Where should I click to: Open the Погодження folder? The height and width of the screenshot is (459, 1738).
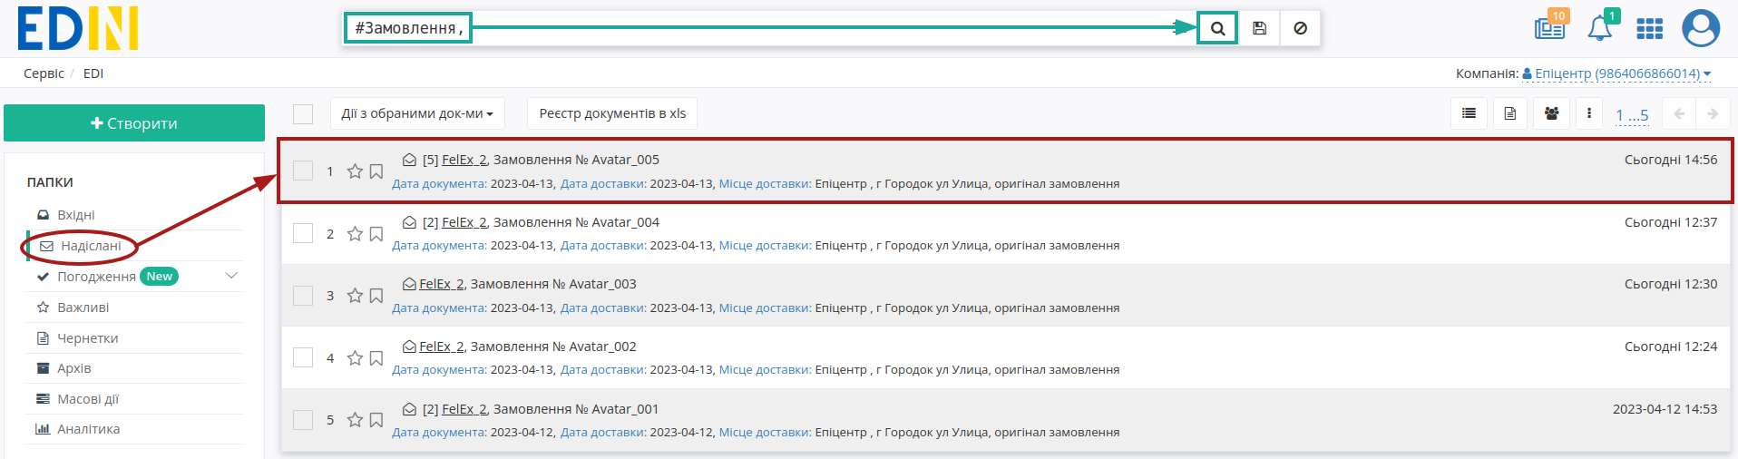[96, 277]
